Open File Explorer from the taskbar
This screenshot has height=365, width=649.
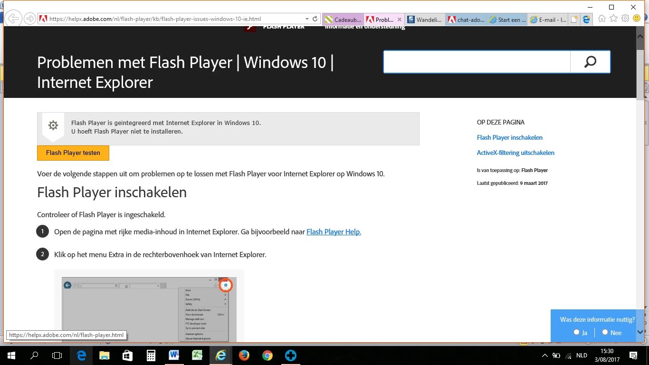point(105,355)
